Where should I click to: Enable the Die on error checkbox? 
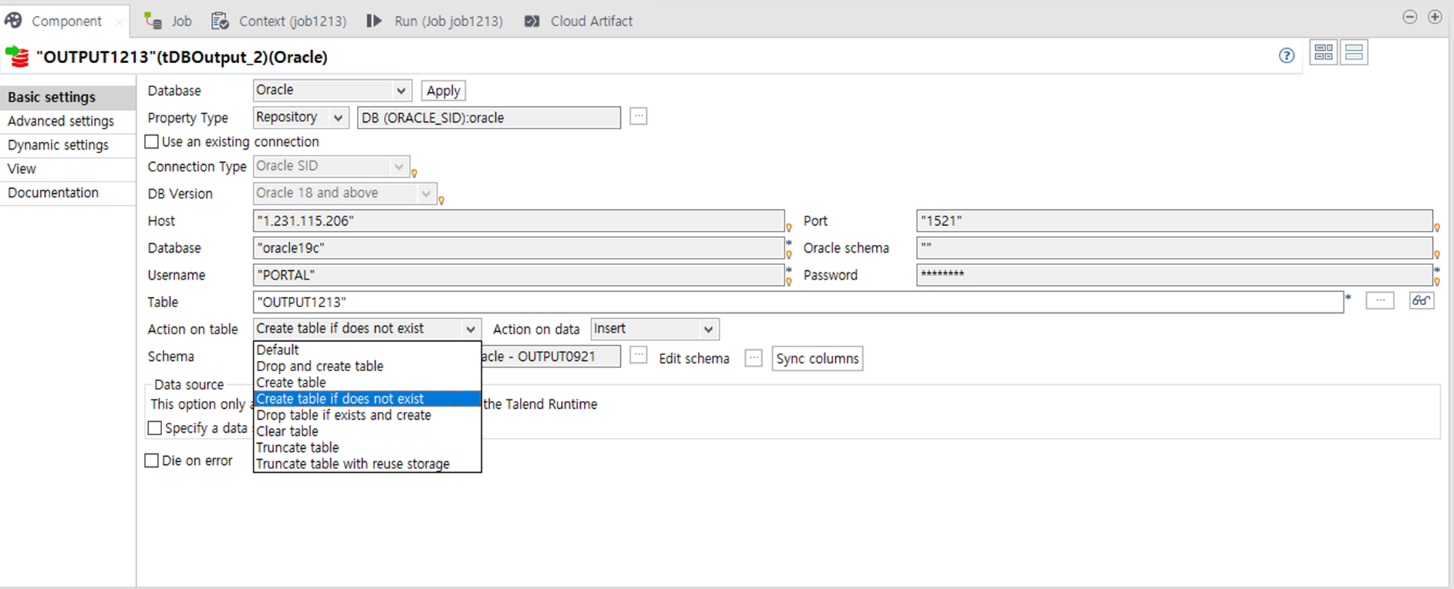point(151,460)
